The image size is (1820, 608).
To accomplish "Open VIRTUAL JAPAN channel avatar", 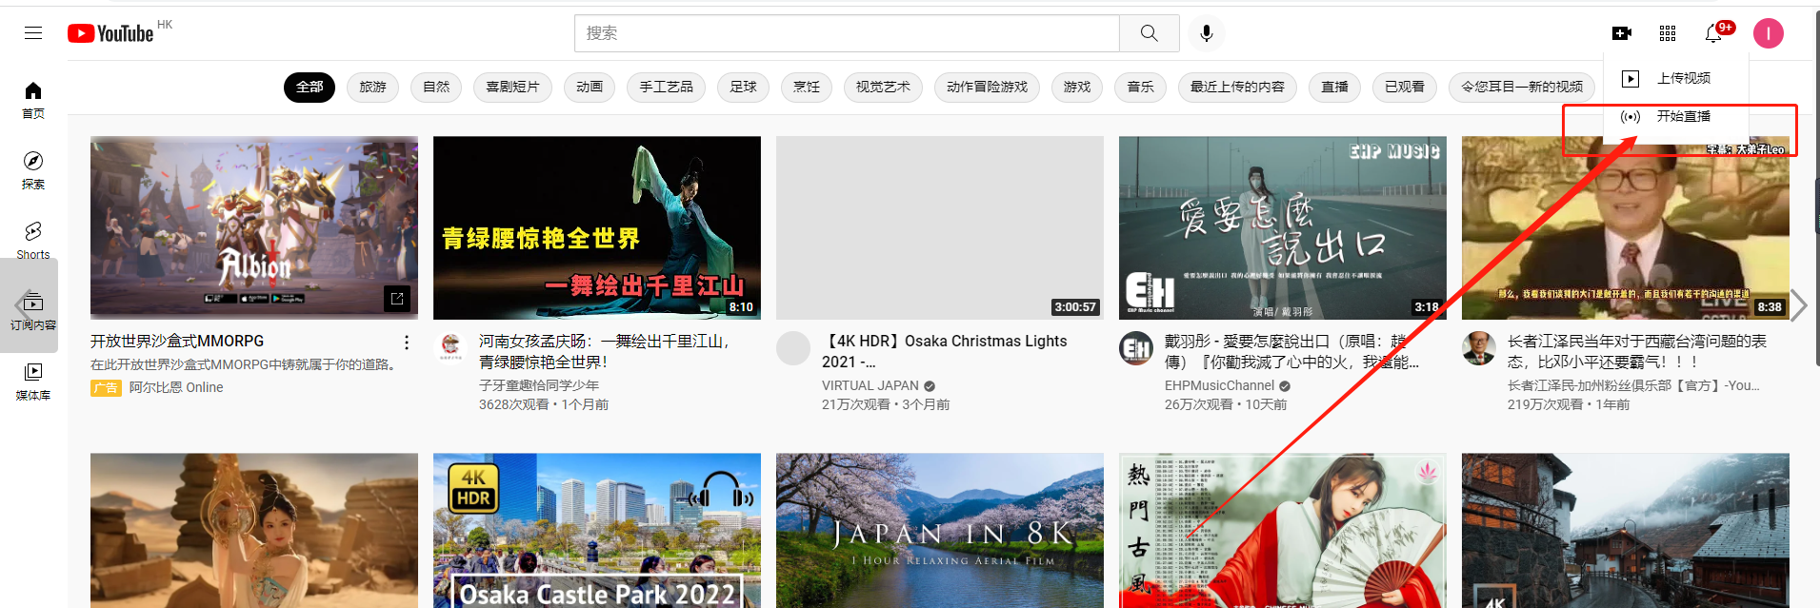I will point(793,348).
